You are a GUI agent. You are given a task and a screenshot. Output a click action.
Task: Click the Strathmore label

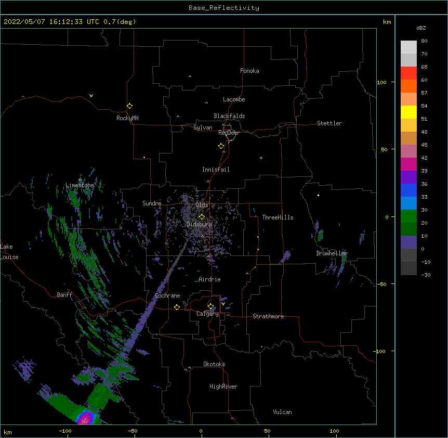[268, 316]
